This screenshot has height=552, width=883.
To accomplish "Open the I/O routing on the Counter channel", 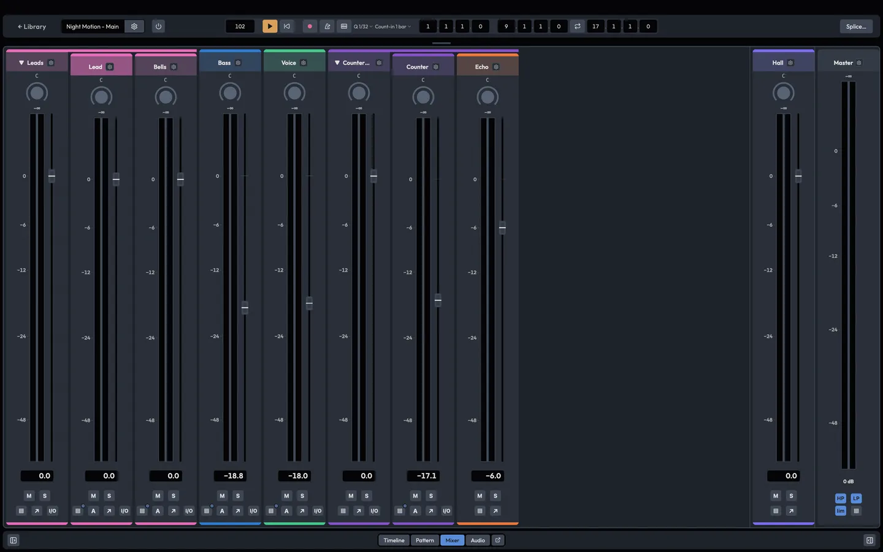I will click(x=446, y=511).
